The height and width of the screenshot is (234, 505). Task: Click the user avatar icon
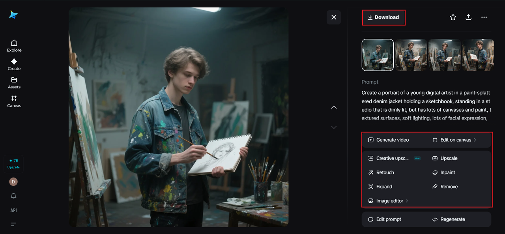point(13,182)
